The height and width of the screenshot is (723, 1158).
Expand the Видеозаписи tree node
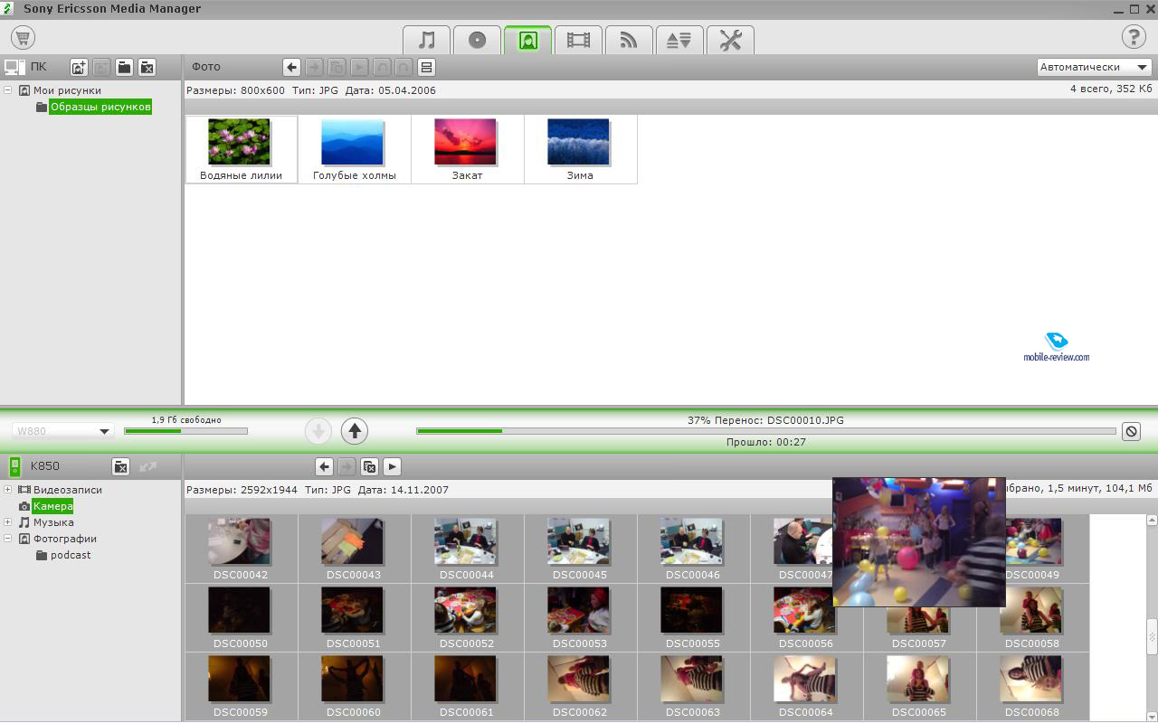point(8,490)
